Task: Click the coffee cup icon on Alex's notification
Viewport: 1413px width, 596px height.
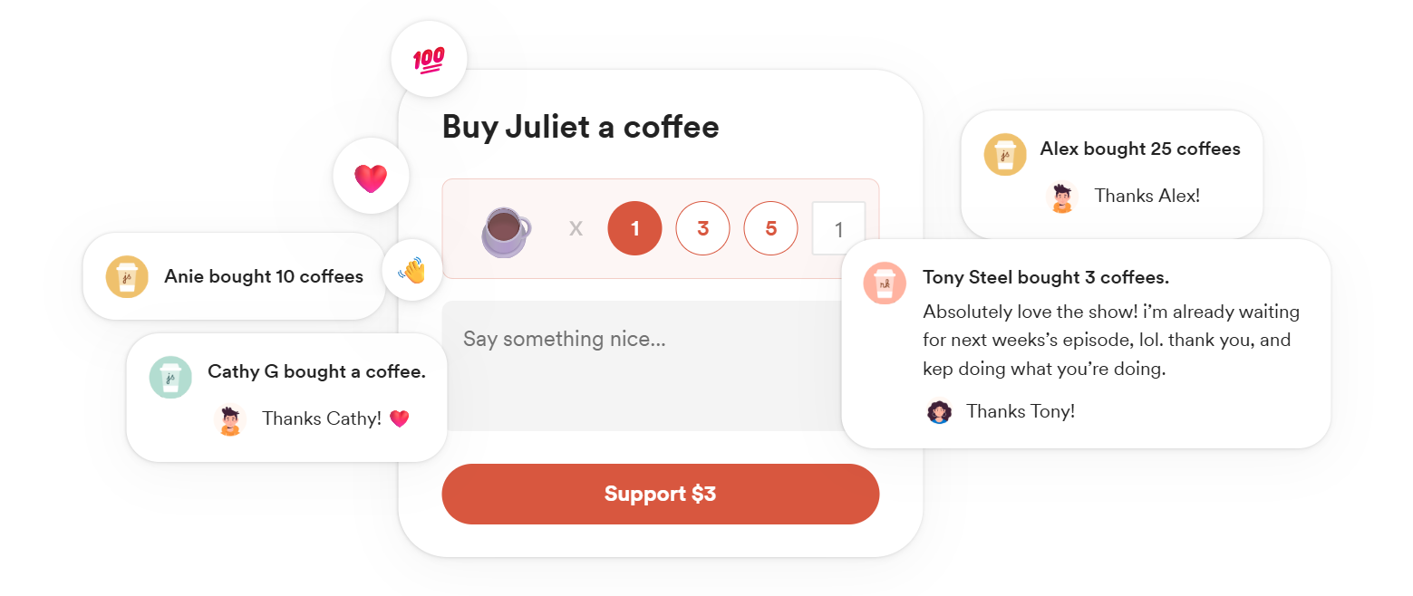Action: 1004,154
